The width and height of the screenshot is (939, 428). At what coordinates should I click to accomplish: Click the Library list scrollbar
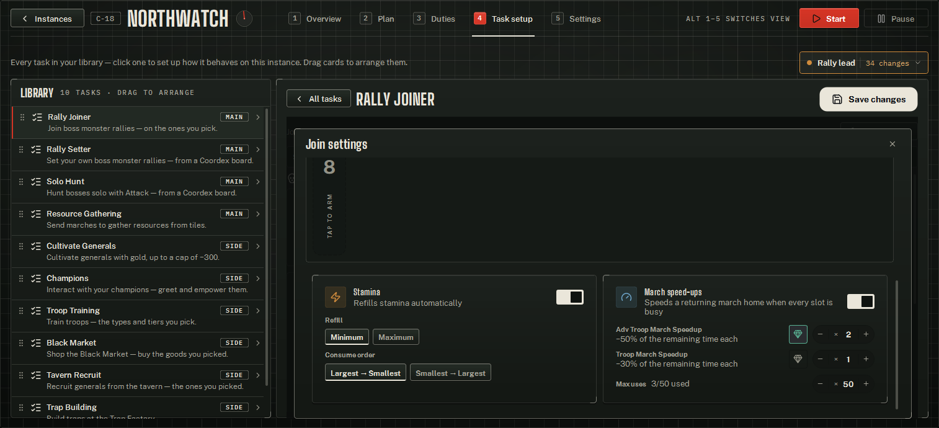[267, 247]
